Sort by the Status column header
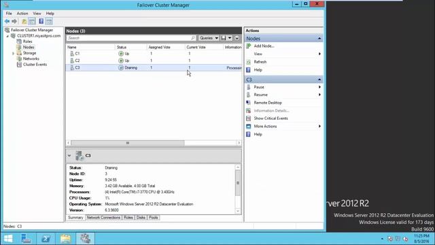Viewport: 435px width, 245px height. point(122,48)
